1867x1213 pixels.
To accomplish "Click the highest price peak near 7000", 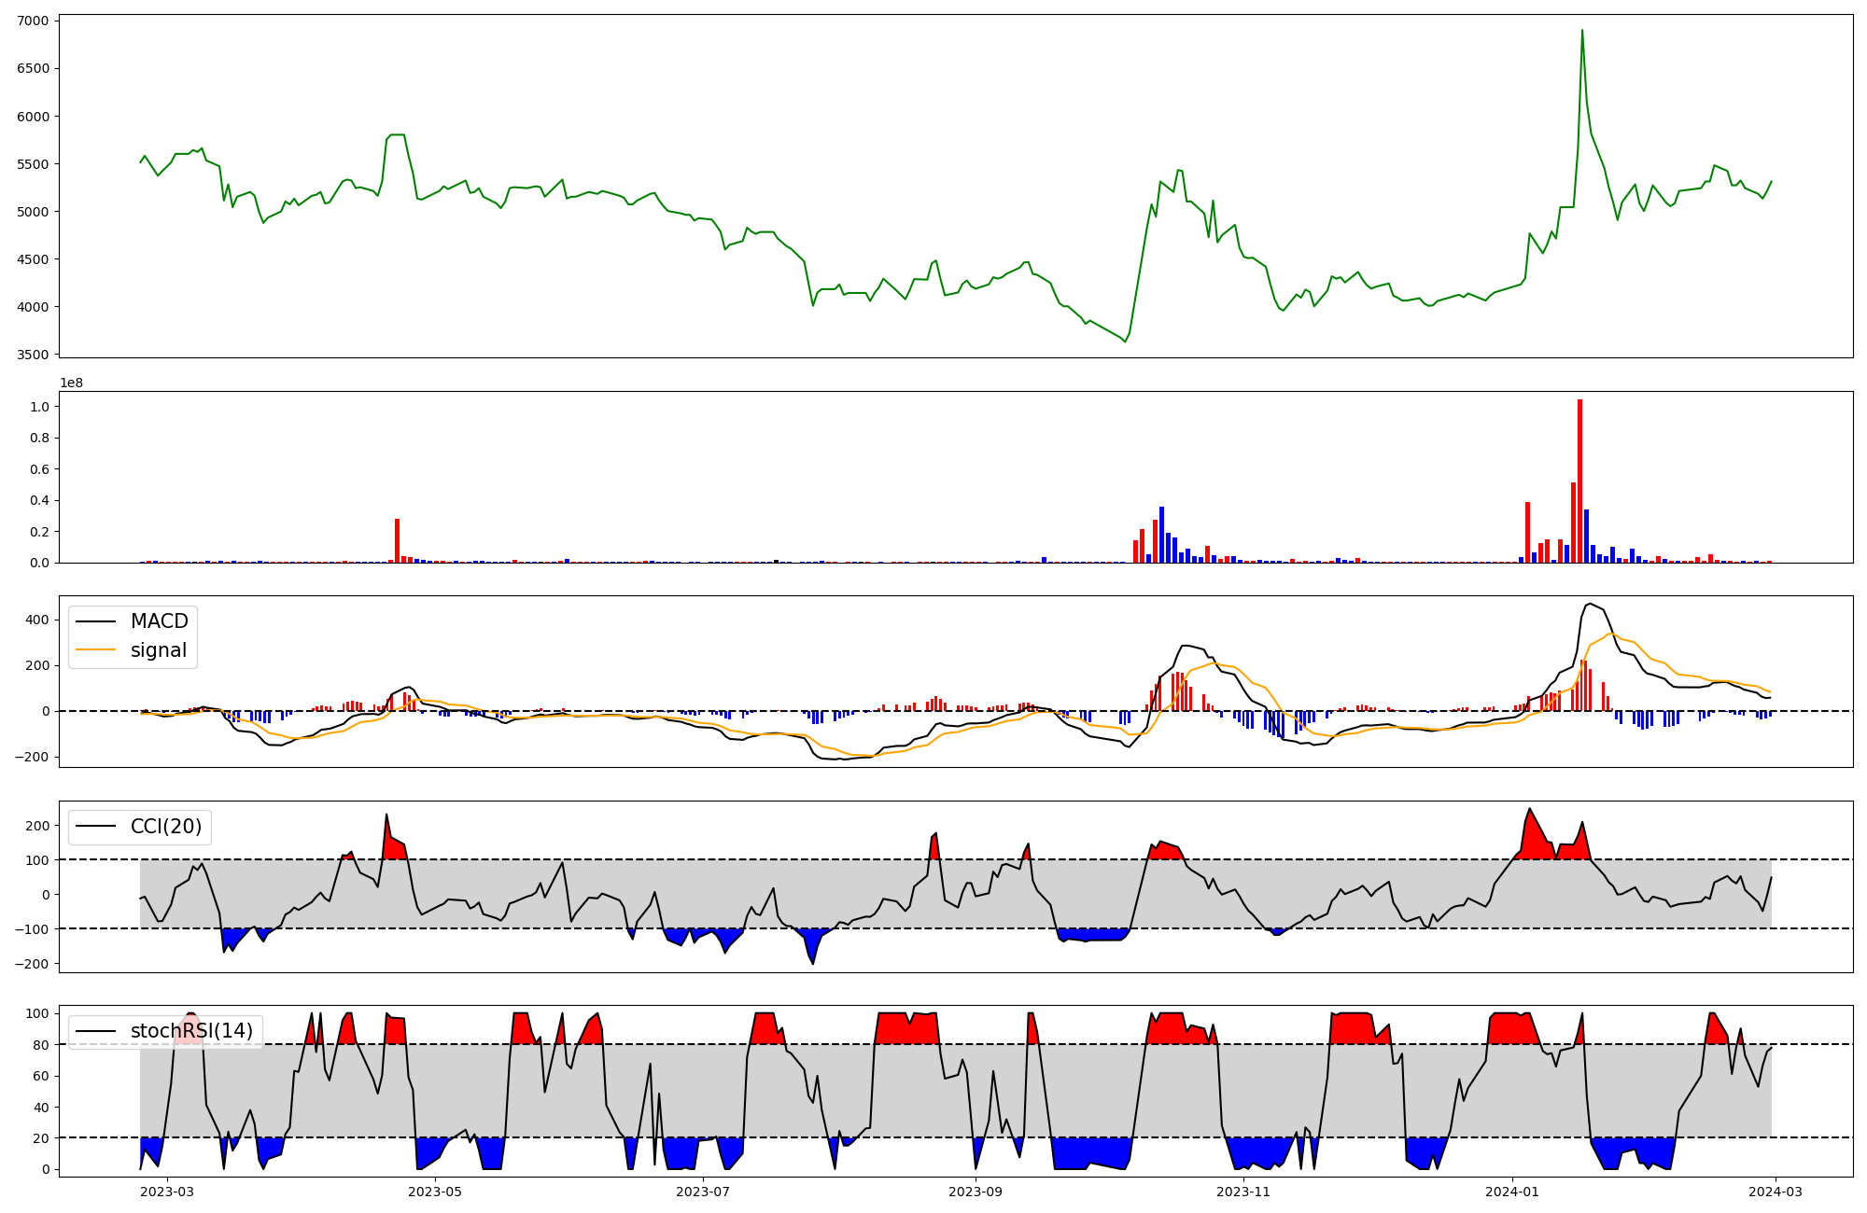I will pyautogui.click(x=1581, y=31).
